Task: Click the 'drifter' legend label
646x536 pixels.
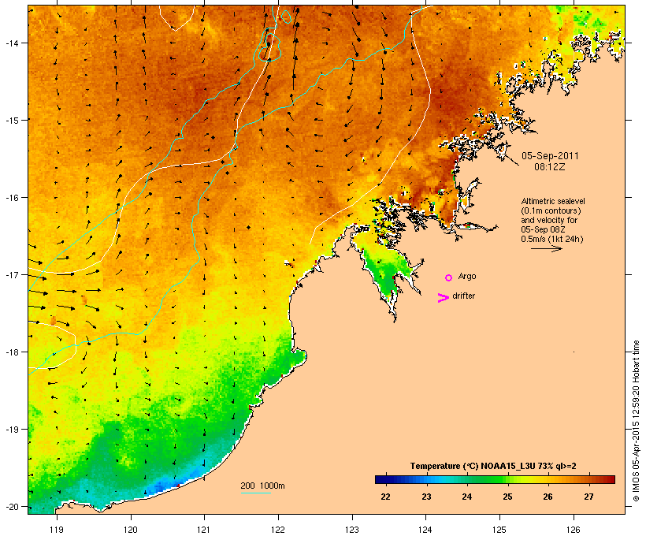Action: click(463, 296)
